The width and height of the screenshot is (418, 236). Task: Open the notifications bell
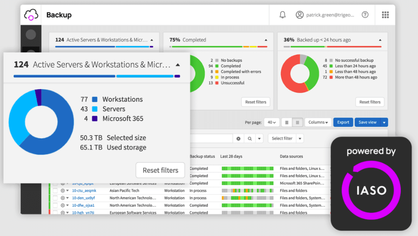coord(282,15)
